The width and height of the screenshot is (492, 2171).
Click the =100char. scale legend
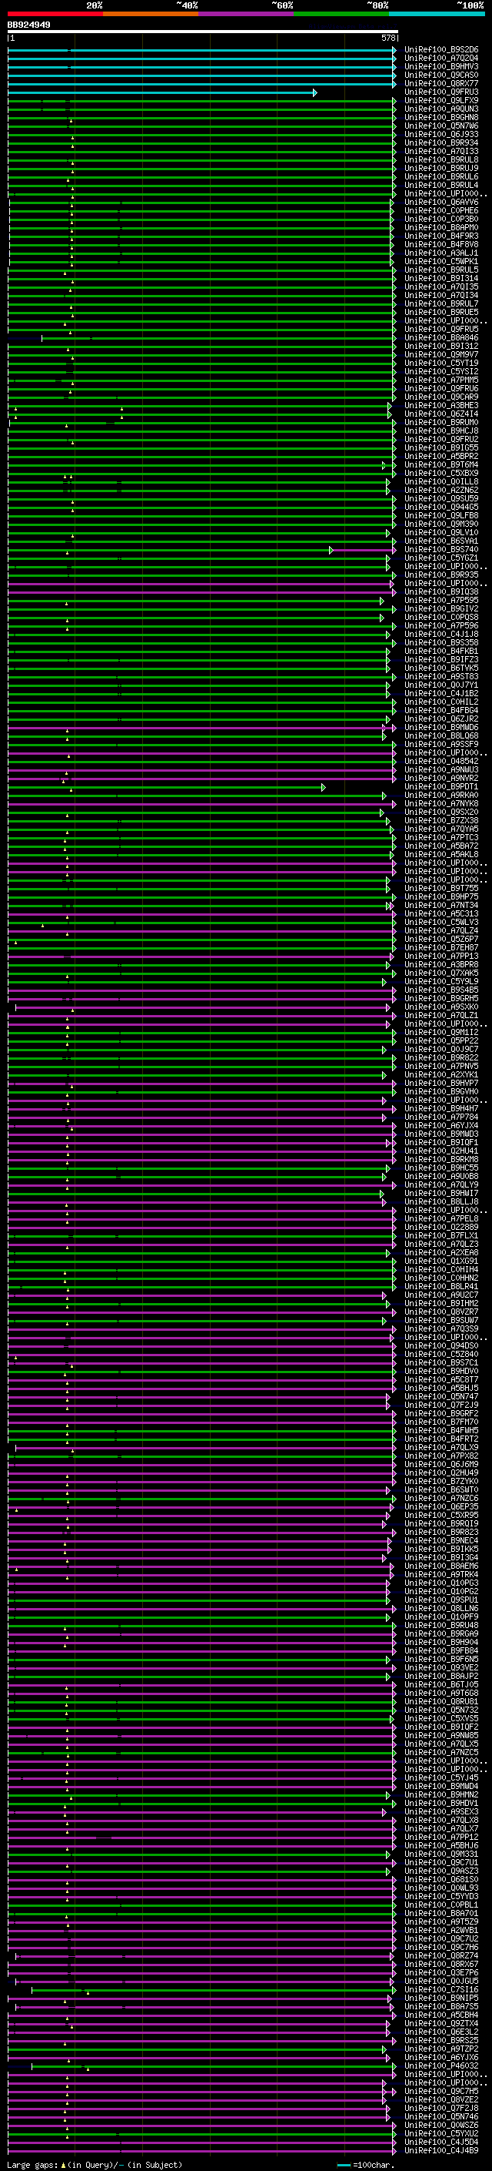tap(365, 2165)
